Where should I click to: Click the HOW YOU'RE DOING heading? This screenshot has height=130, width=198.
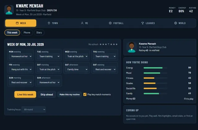[137, 63]
